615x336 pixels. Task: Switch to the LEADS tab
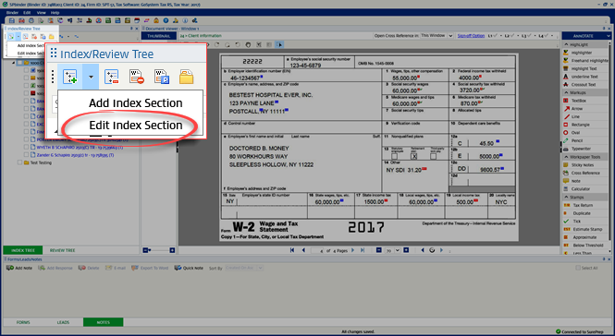pyautogui.click(x=63, y=322)
